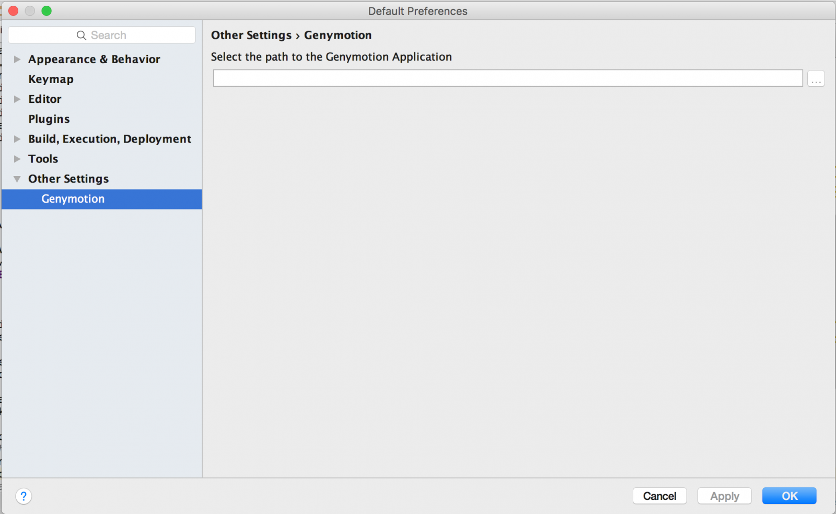The height and width of the screenshot is (514, 836).
Task: Select the Tools category label
Action: tap(43, 158)
